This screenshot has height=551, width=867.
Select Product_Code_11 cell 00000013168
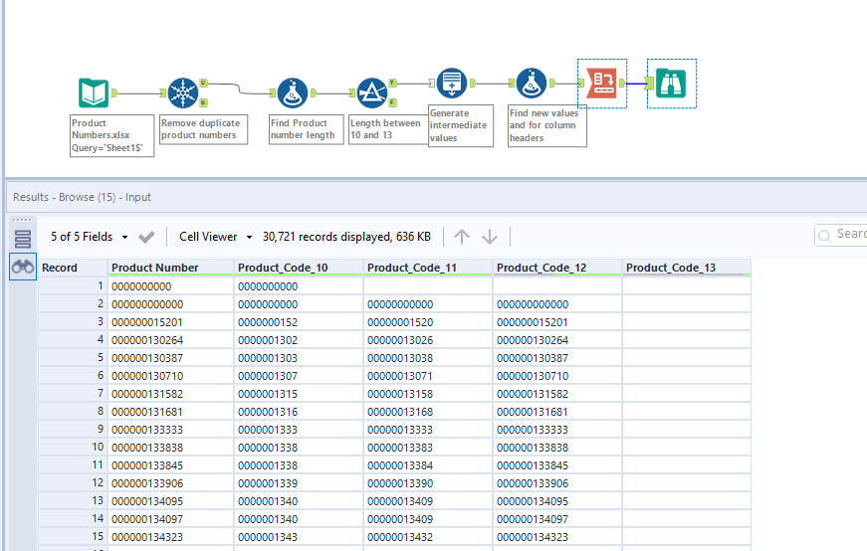[428, 412]
